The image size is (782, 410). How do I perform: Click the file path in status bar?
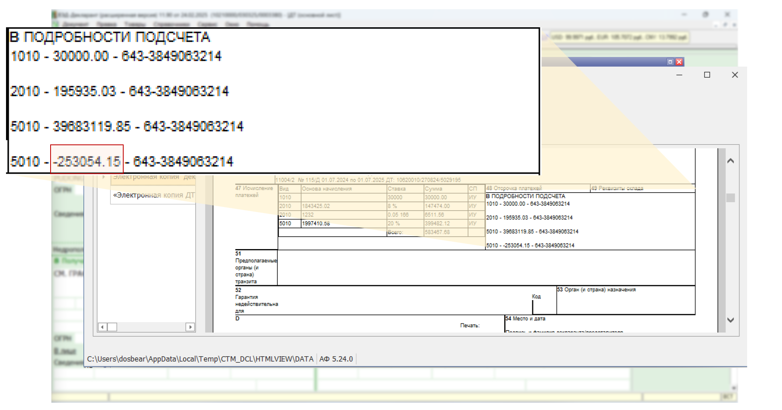click(x=200, y=359)
